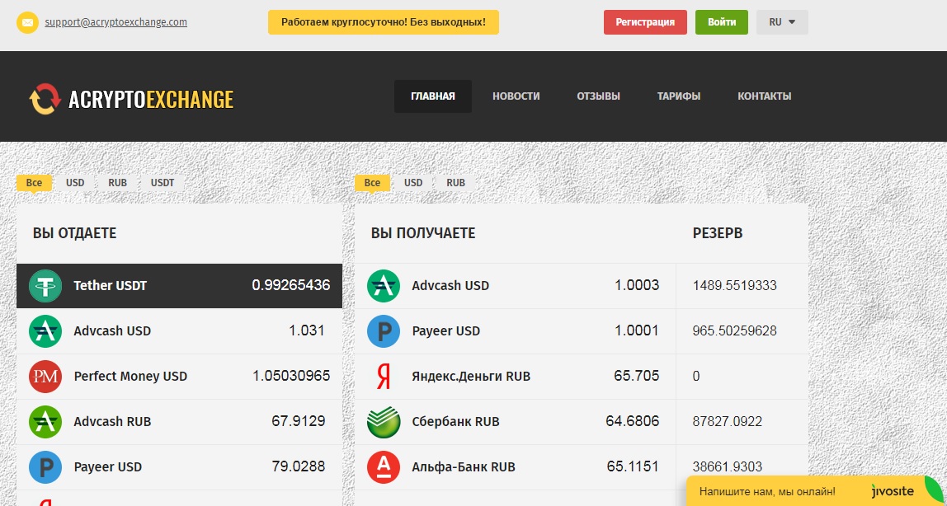Click the support@acryptoexchange.com email link
Viewport: 947px width, 506px height.
tap(115, 22)
